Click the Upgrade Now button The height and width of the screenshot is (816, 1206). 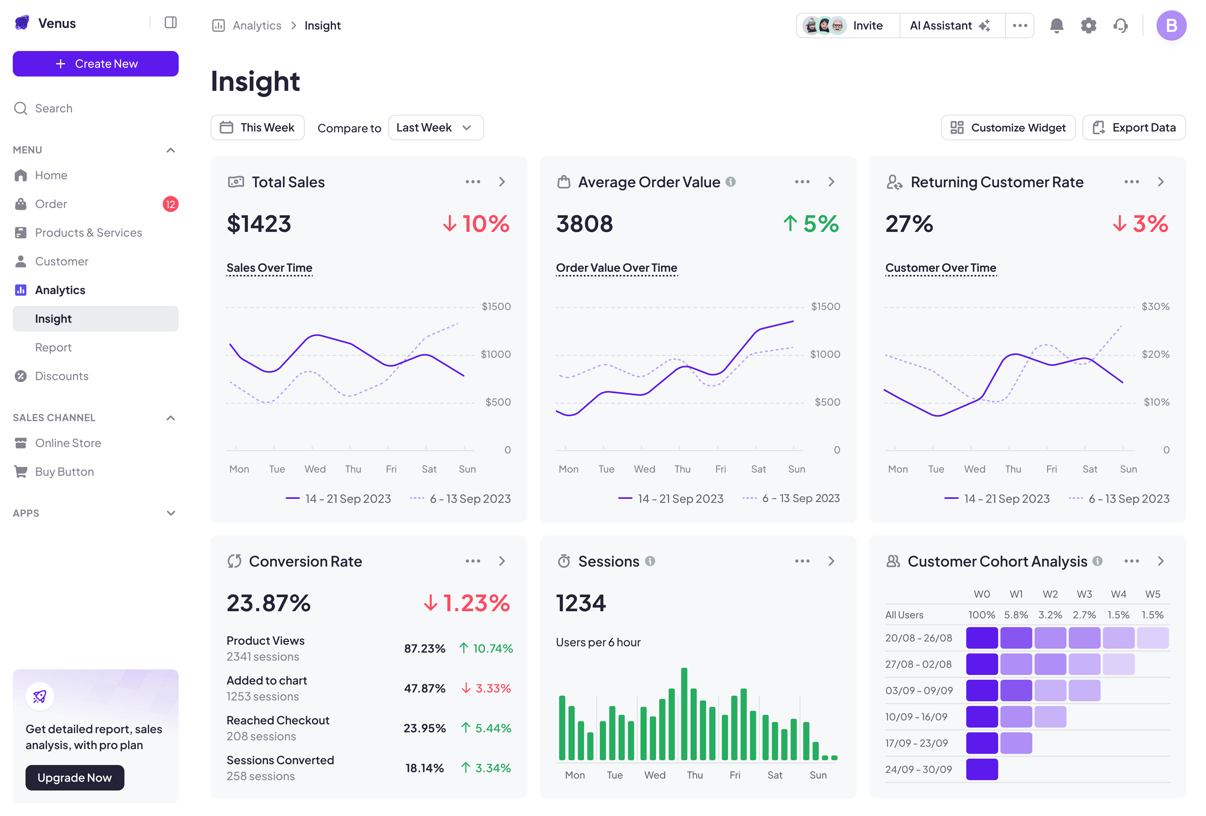(x=75, y=777)
